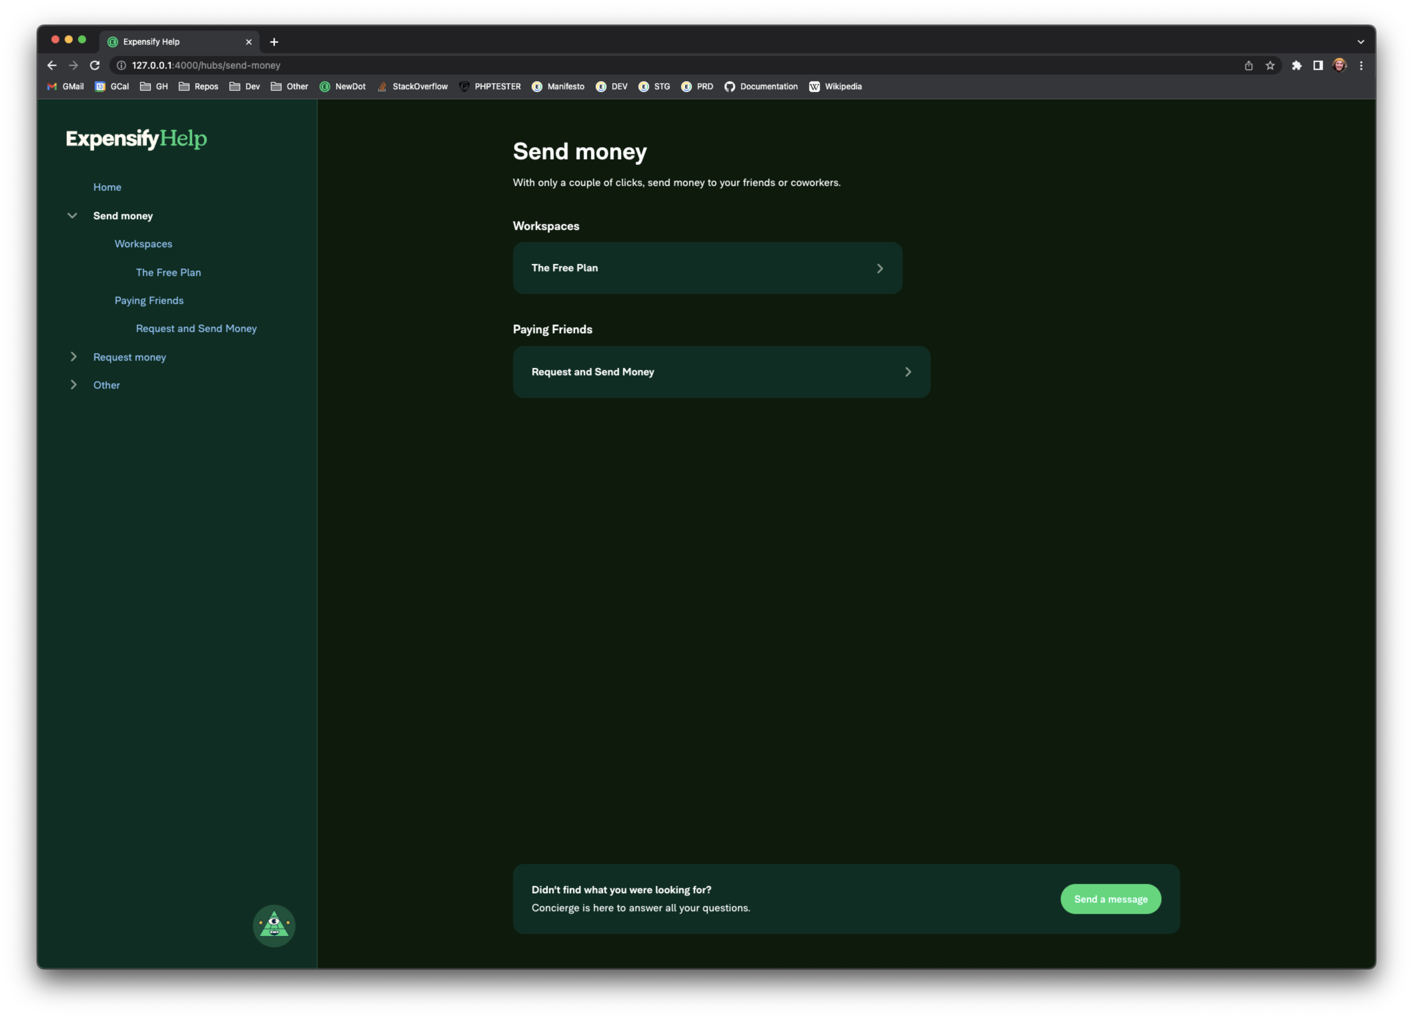Screen dimensions: 1413x1018
Task: Open the browser side panel icon
Action: (1318, 65)
